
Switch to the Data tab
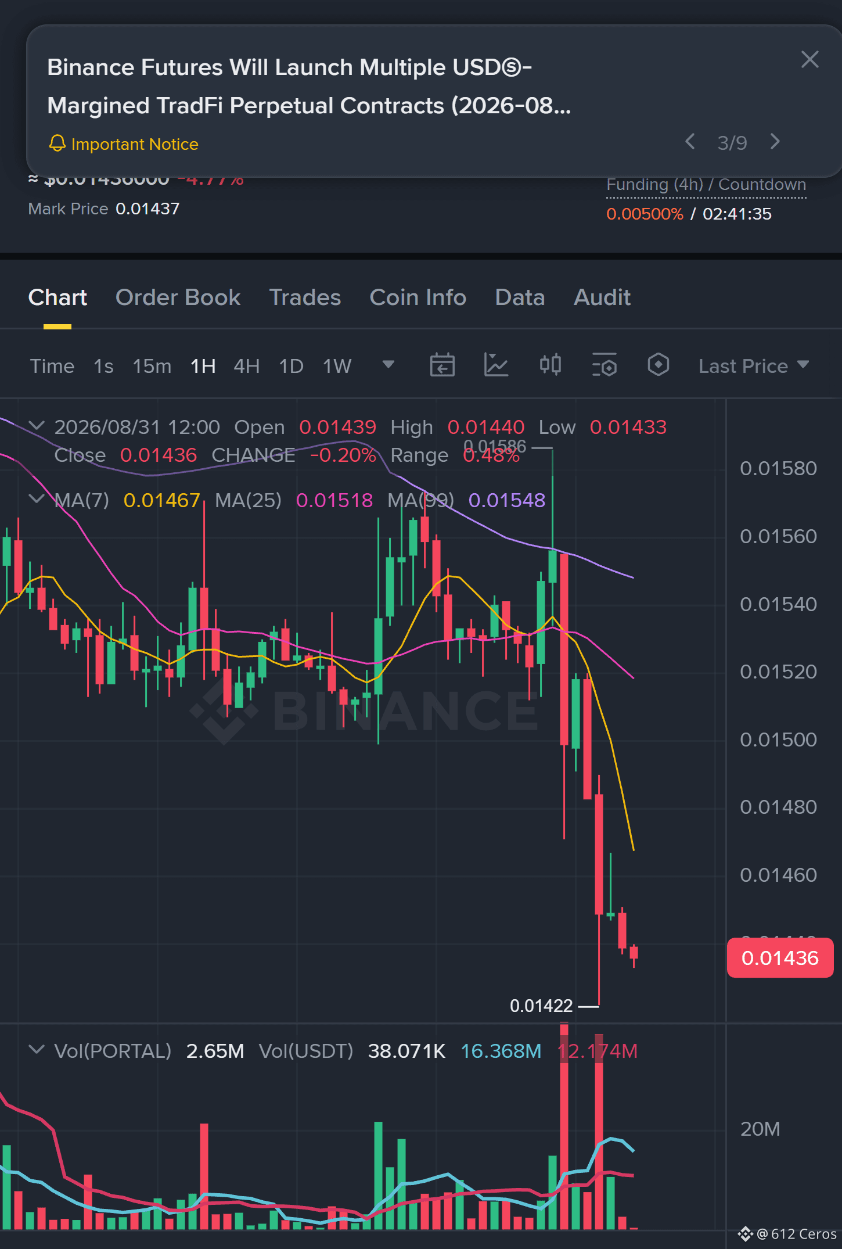[x=520, y=297]
